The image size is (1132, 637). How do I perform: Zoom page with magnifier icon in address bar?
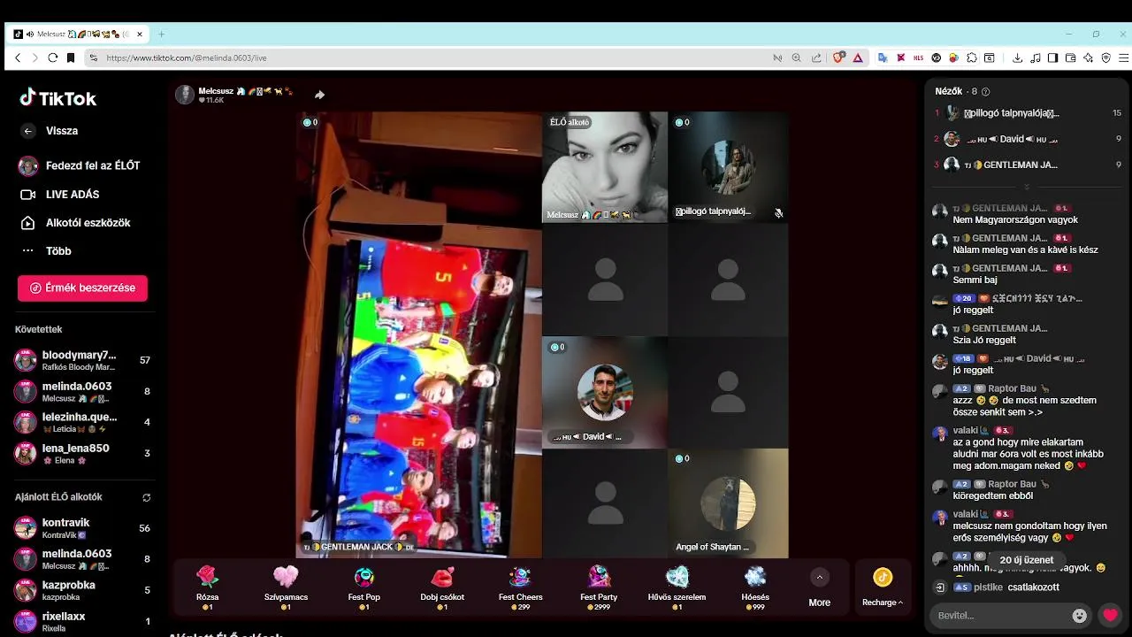(796, 58)
